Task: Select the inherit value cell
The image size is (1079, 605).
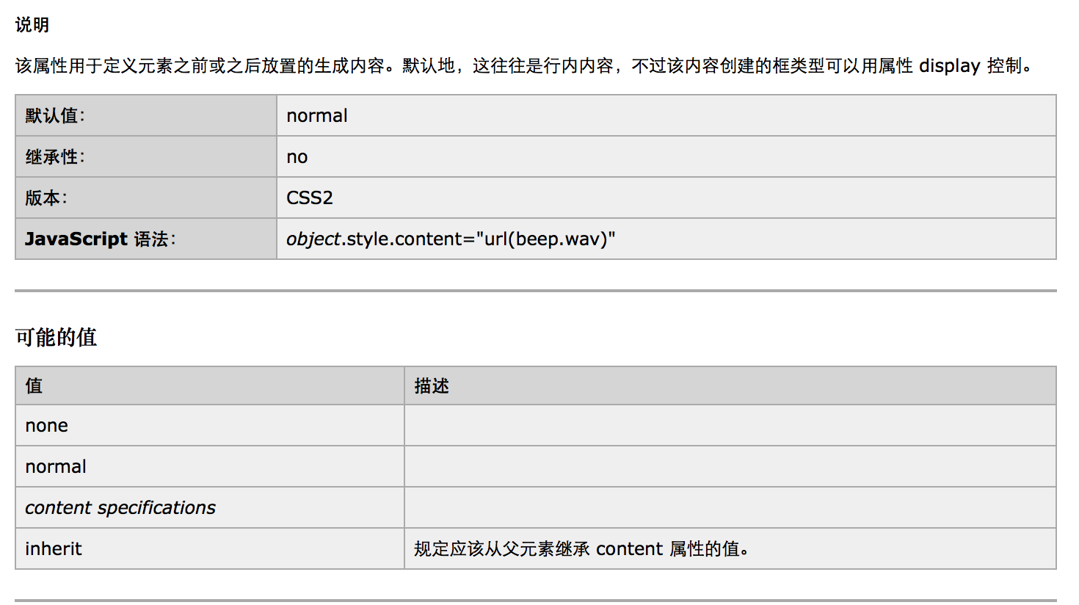Action: coord(210,548)
